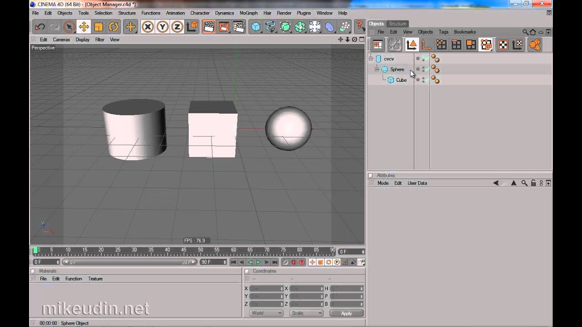The height and width of the screenshot is (327, 582).
Task: Switch to the Structure tab
Action: click(397, 24)
